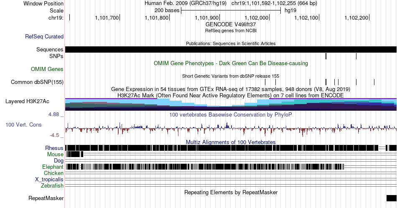Select the Mouse alignment row label
Screen dimensions: 397x208
point(55,155)
